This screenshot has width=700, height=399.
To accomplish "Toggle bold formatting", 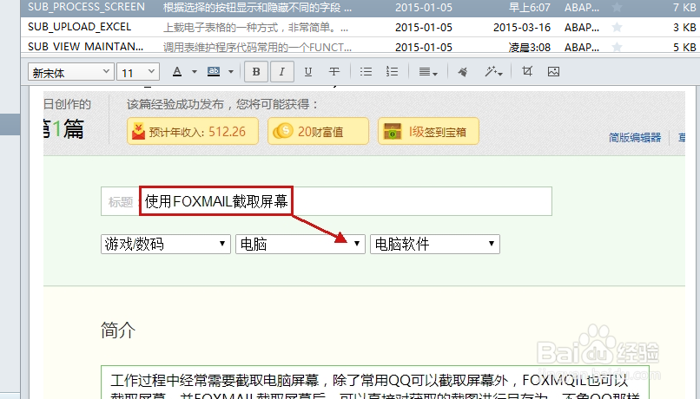I will tap(256, 72).
